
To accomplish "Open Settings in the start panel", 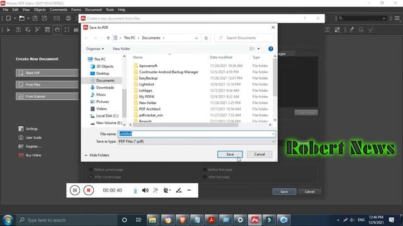I will pos(28,129).
